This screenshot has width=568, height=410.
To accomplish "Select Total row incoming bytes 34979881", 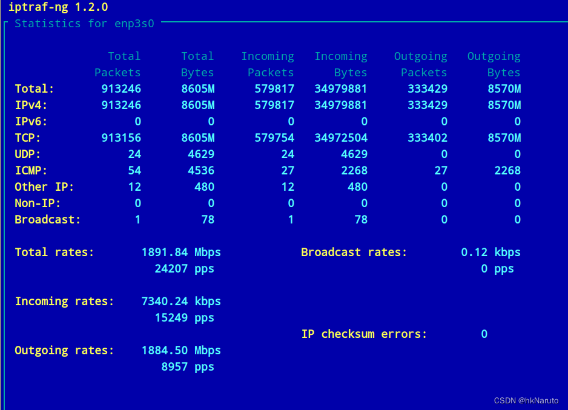I will click(341, 89).
